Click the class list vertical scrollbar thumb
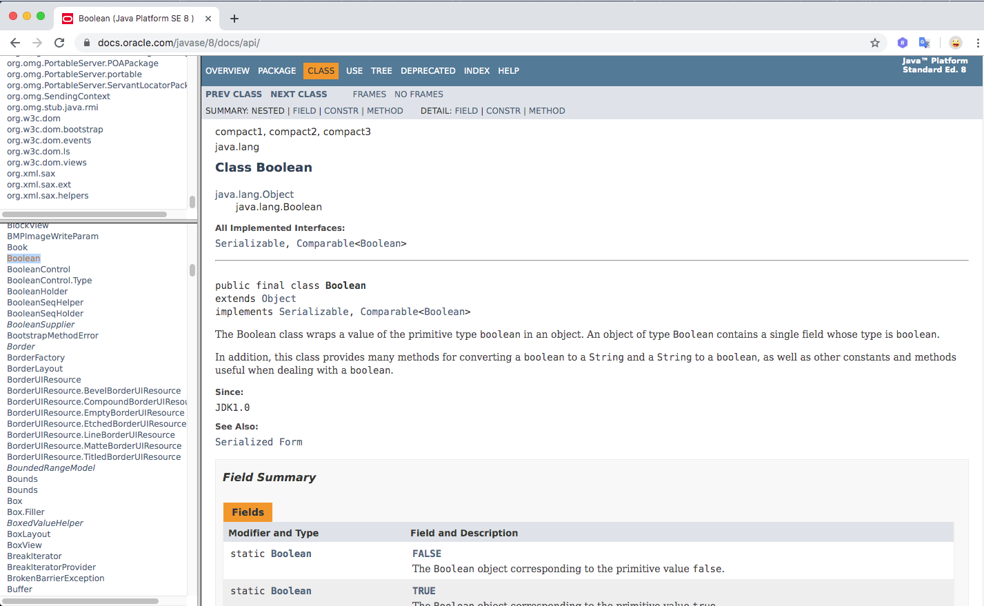This screenshot has height=606, width=984. coord(192,270)
